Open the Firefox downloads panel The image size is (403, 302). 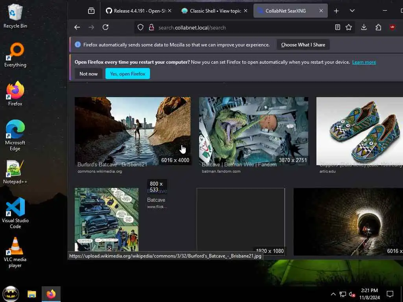click(x=364, y=27)
